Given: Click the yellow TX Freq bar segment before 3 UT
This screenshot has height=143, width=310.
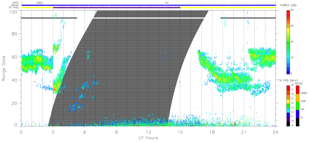Looking at the screenshot, I should point(37,8).
